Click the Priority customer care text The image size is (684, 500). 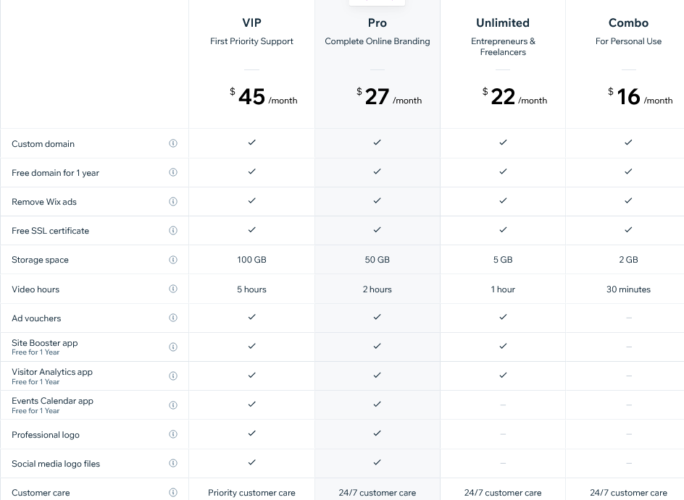pyautogui.click(x=251, y=493)
